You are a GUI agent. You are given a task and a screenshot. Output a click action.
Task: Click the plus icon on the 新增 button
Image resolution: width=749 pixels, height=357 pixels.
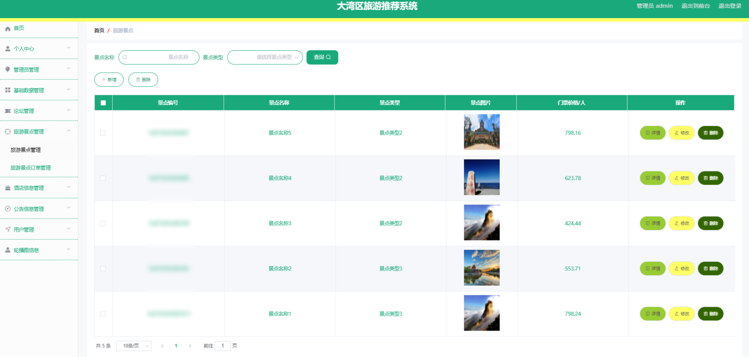[x=104, y=80]
